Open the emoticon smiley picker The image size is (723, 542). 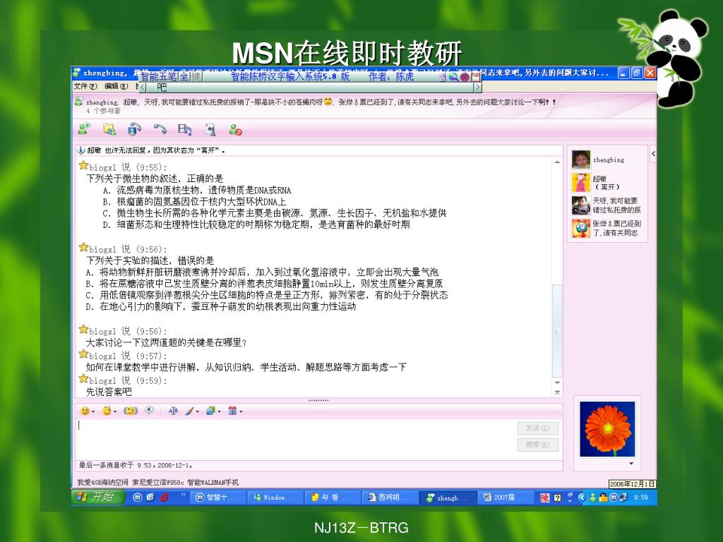click(x=85, y=411)
